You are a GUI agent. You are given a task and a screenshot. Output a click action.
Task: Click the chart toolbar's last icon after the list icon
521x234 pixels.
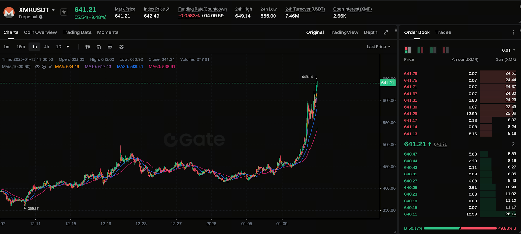click(x=121, y=47)
